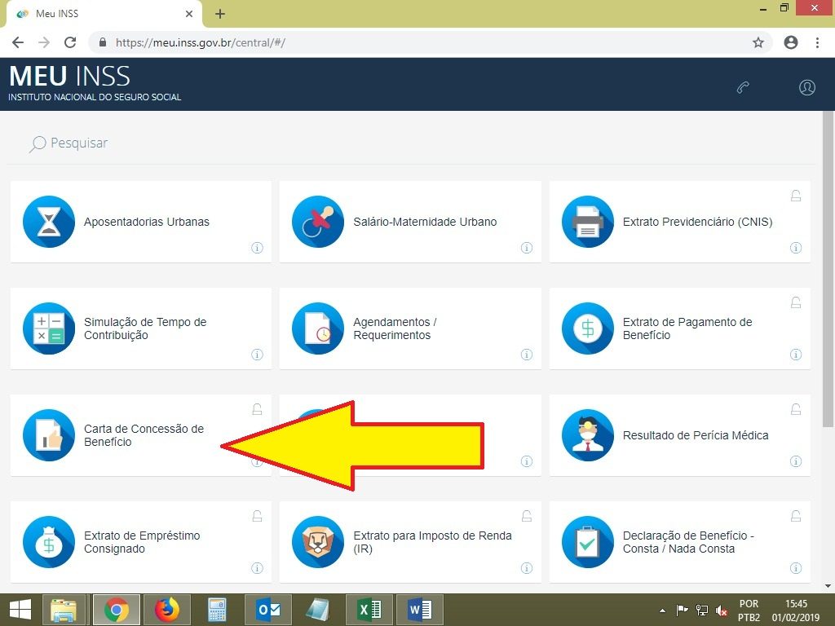
Task: Click info icon on Agendamentos / Requerimentos card
Action: (x=527, y=355)
